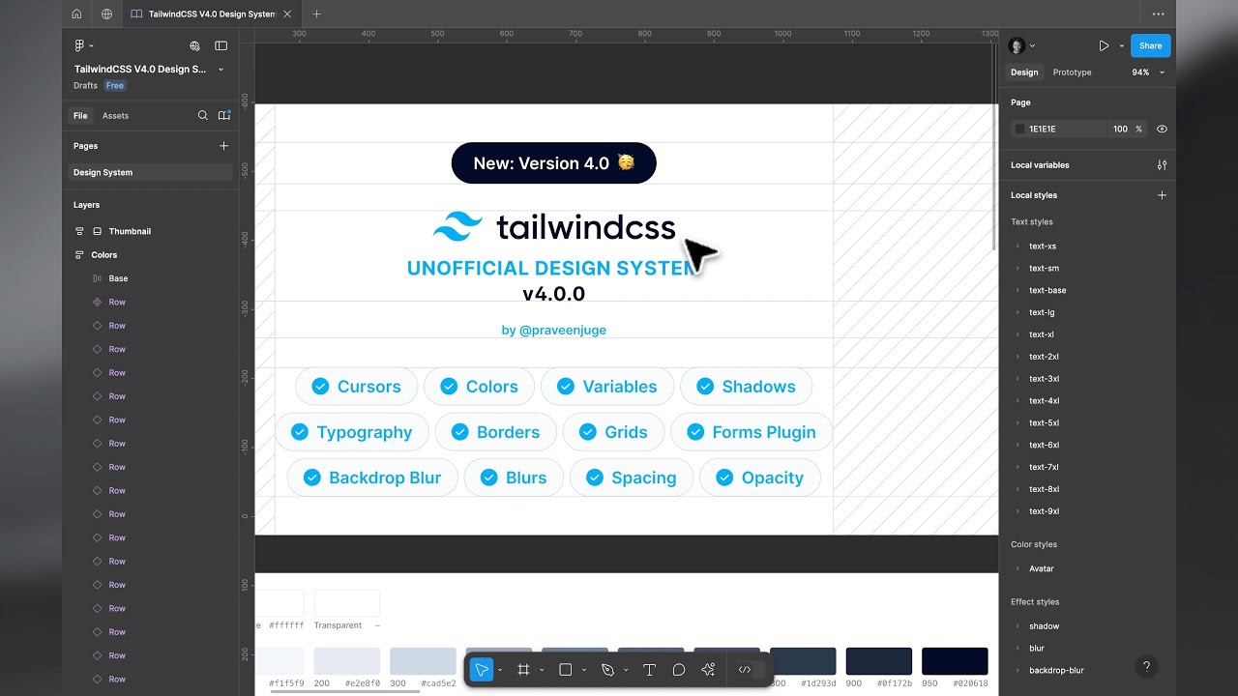Open the Actions icon beside panel toggle

(x=195, y=45)
